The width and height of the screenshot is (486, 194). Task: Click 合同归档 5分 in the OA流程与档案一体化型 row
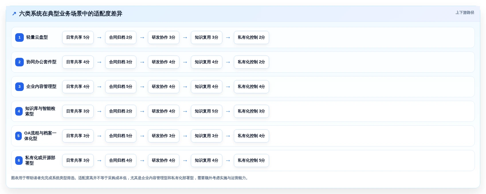(121, 136)
